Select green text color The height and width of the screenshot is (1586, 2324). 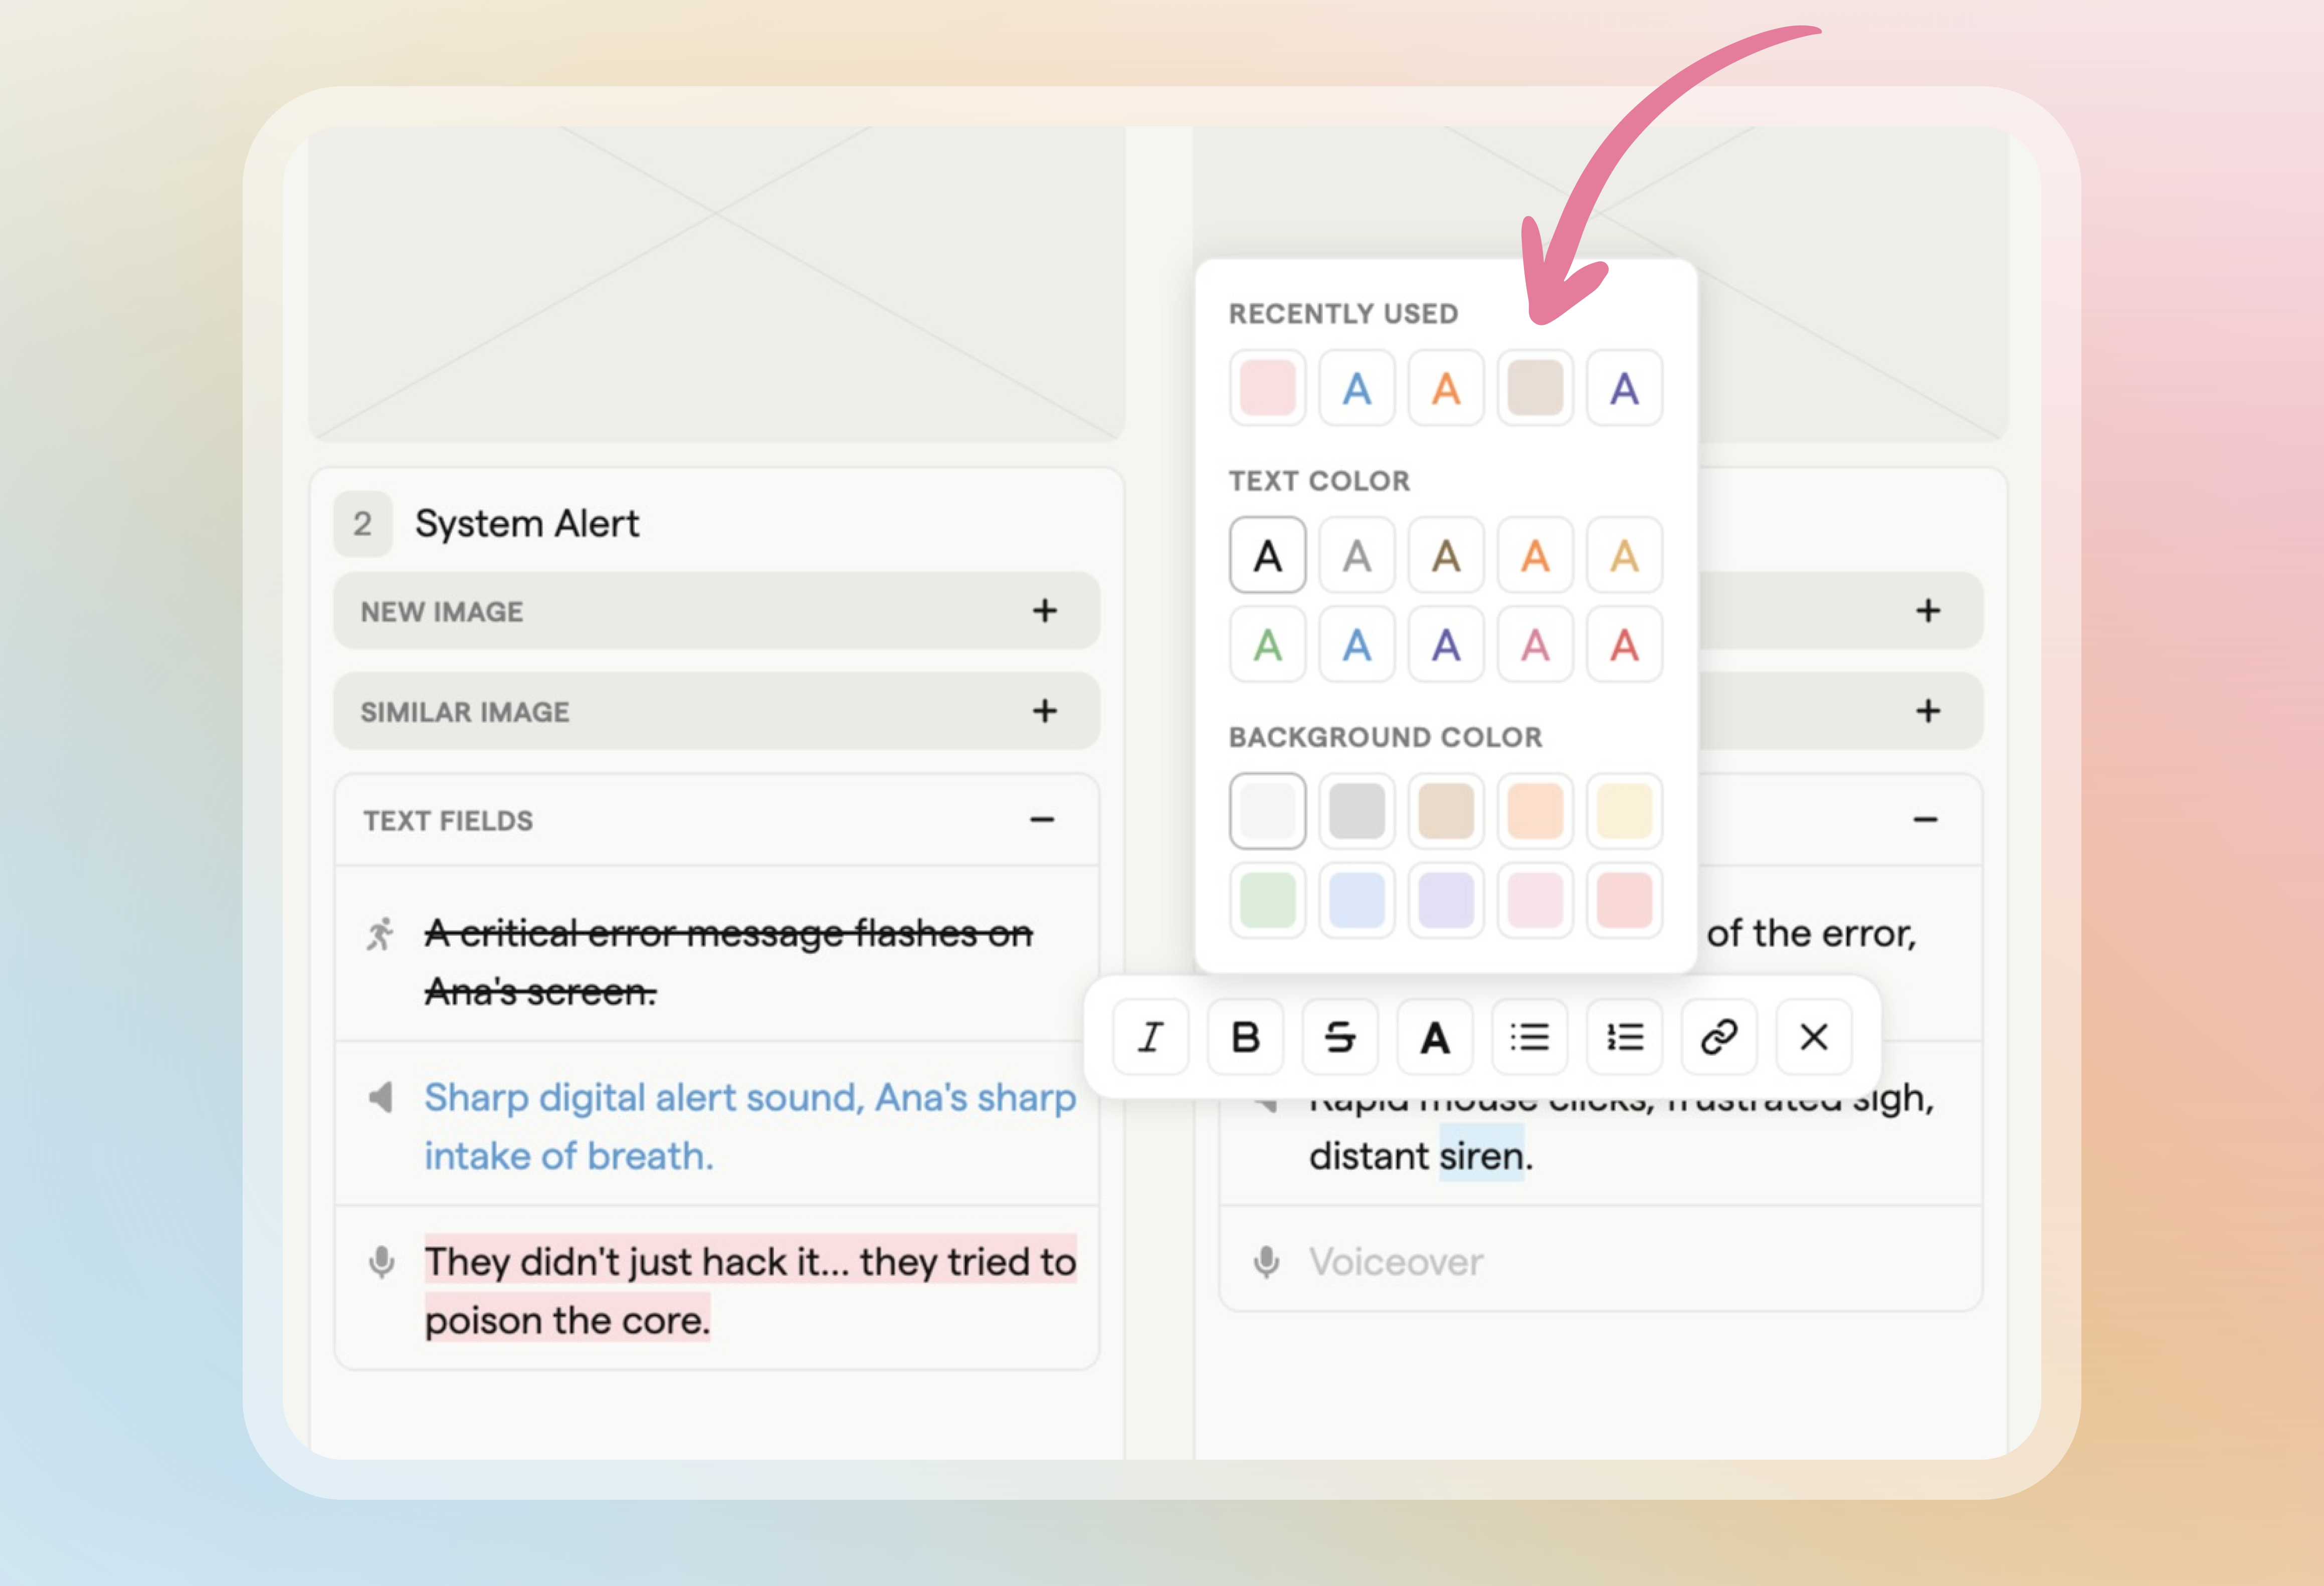[x=1267, y=645]
